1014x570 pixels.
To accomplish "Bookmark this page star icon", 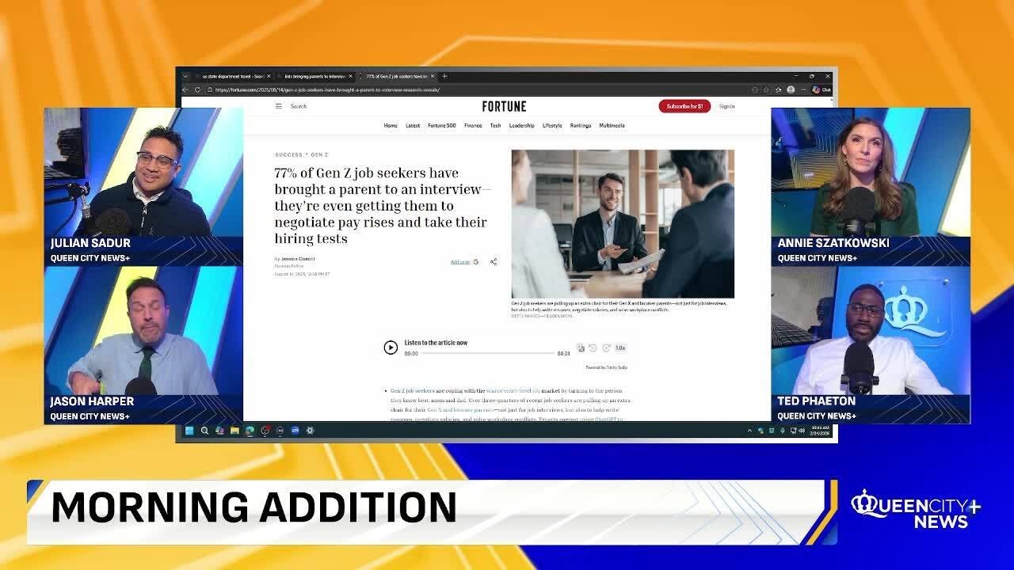I will [x=766, y=89].
